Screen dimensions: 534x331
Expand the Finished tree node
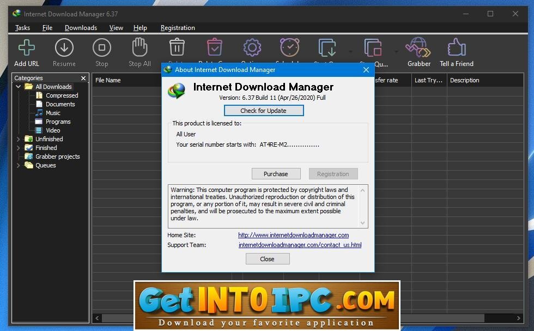19,148
